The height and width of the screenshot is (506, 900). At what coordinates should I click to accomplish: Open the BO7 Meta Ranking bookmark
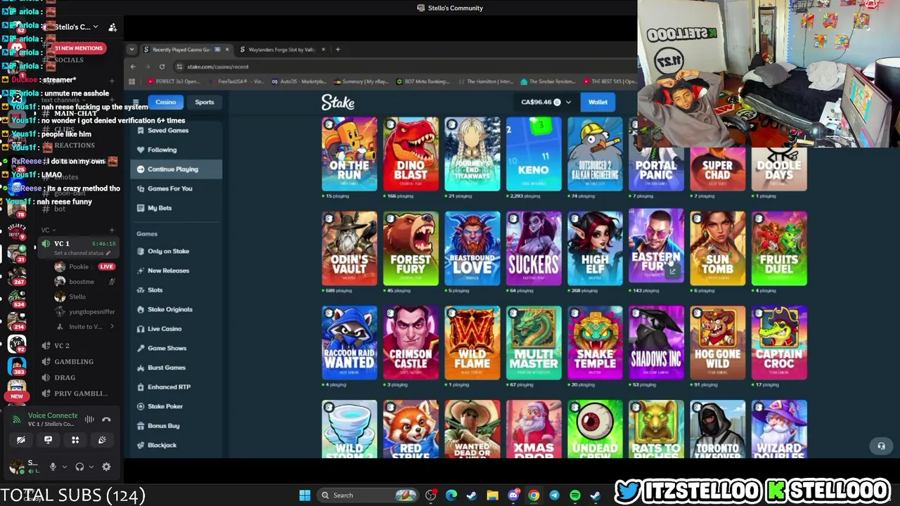point(423,82)
